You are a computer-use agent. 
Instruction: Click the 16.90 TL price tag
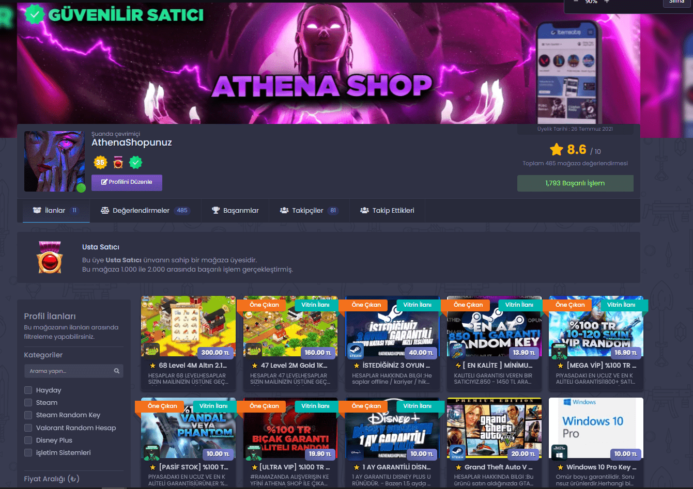(625, 353)
